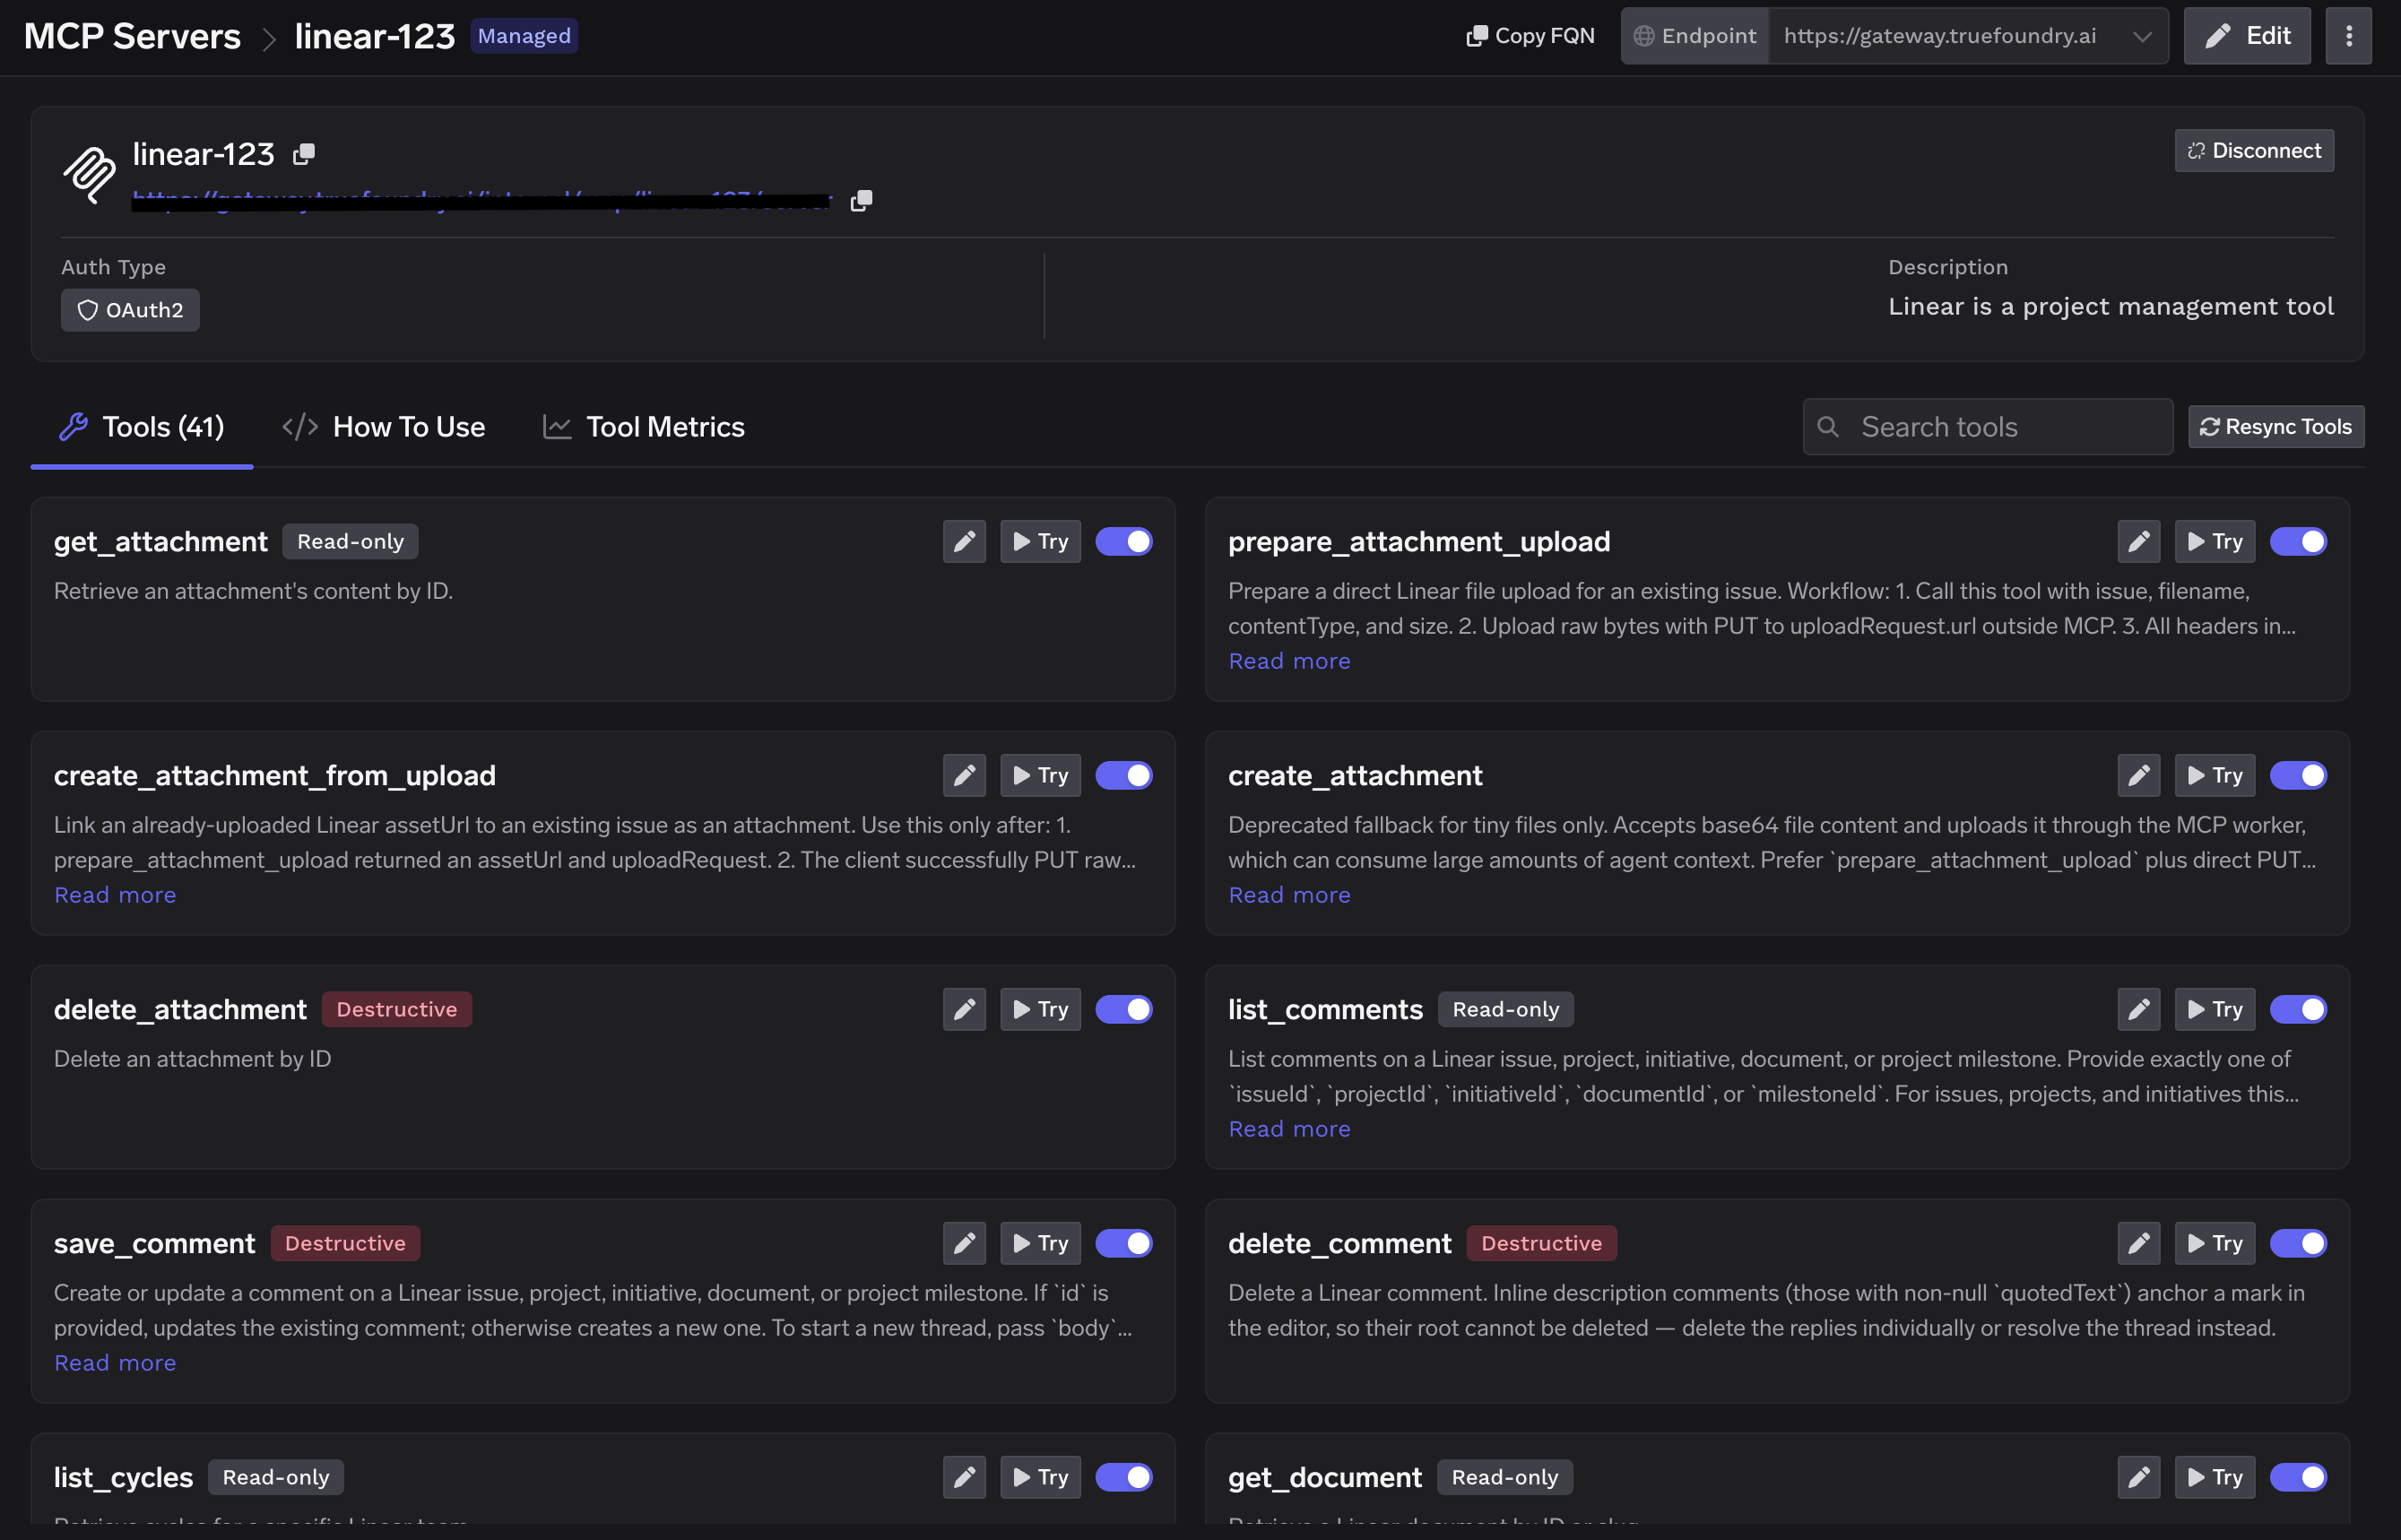
Task: Disable create_attachment_from_upload switch
Action: pyautogui.click(x=1124, y=775)
